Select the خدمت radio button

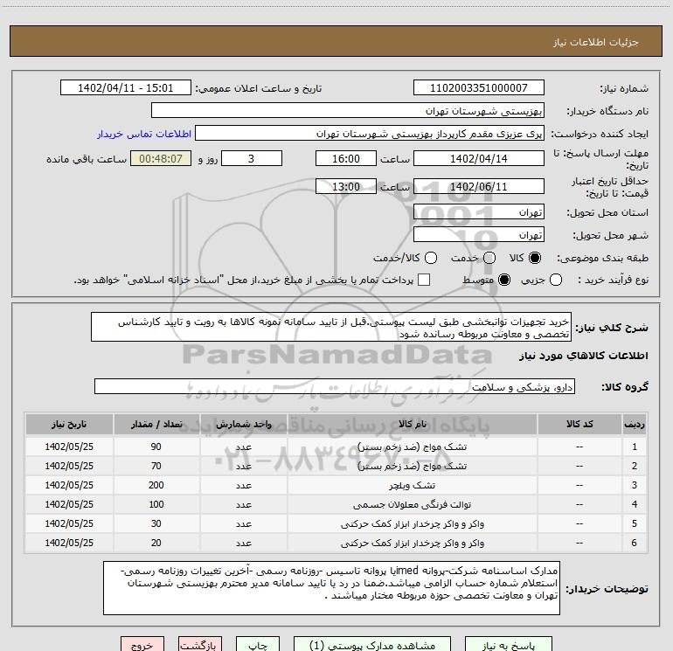(489, 258)
